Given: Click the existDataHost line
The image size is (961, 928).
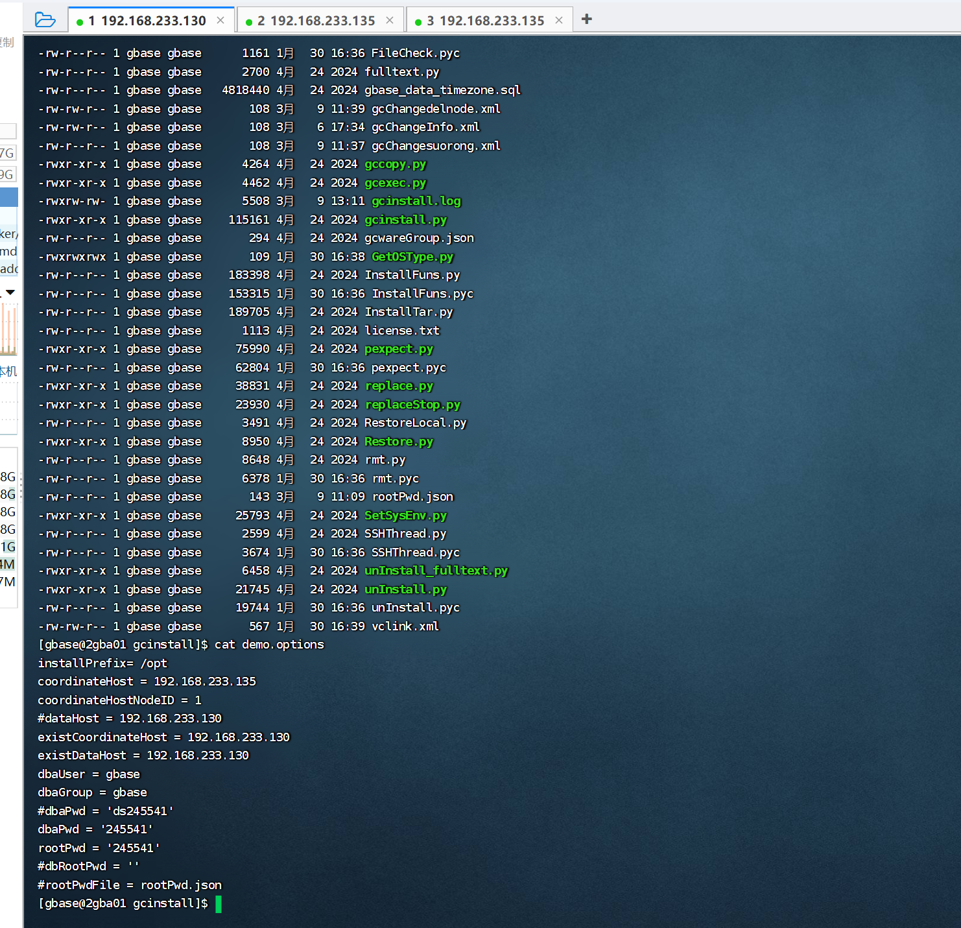Looking at the screenshot, I should coord(143,755).
